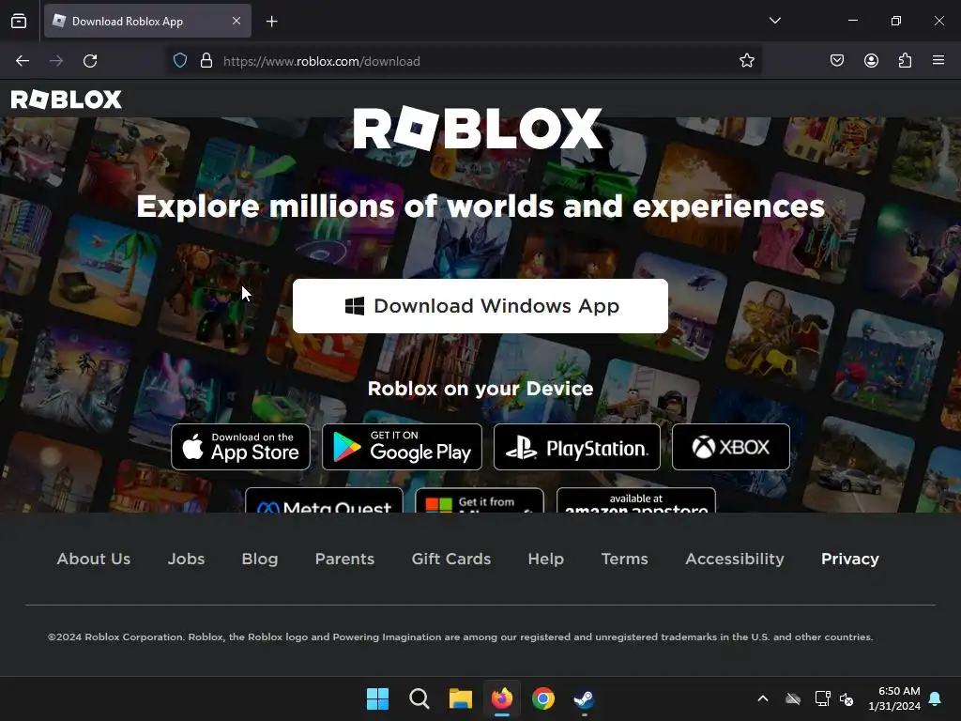
Task: Open the Gift Cards footer link
Action: coord(451,560)
